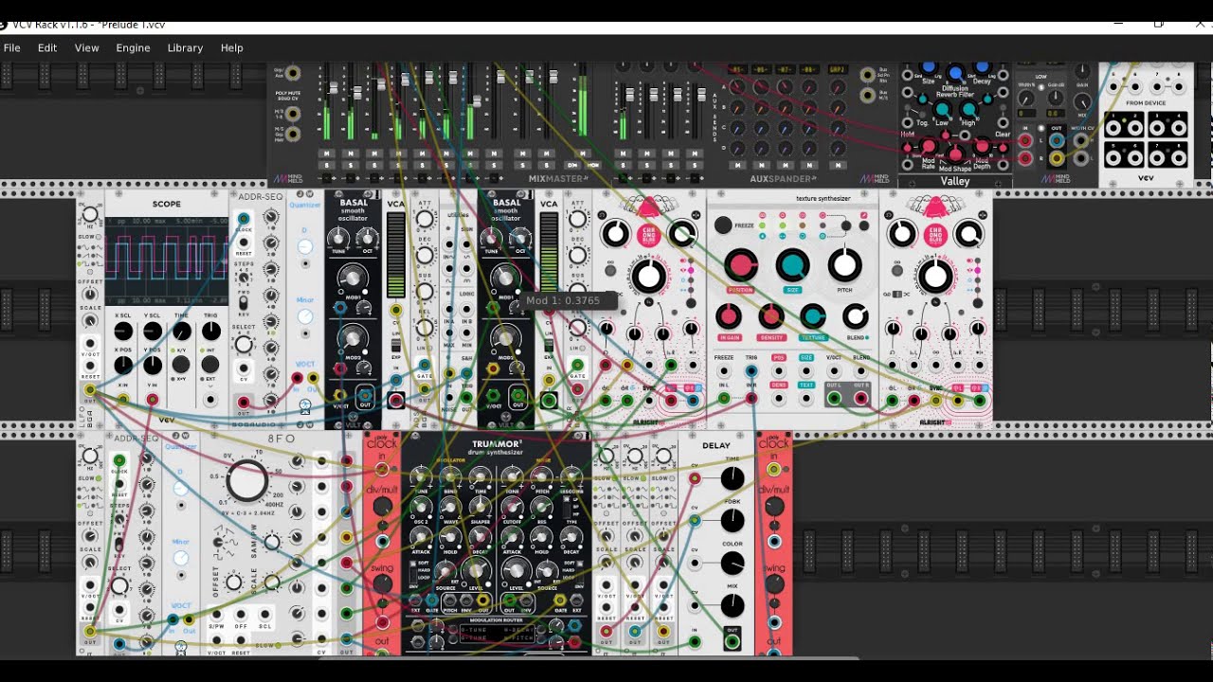This screenshot has width=1213, height=682.
Task: Click the CV port on left VCA
Action: (x=396, y=311)
